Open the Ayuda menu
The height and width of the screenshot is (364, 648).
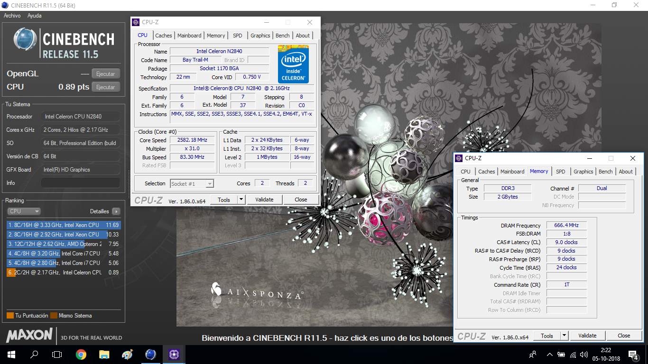(35, 16)
